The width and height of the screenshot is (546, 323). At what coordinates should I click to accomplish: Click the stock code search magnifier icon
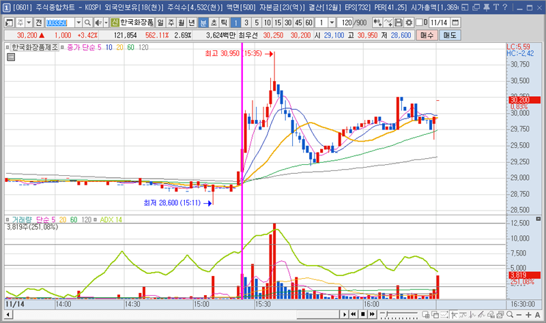coord(87,22)
